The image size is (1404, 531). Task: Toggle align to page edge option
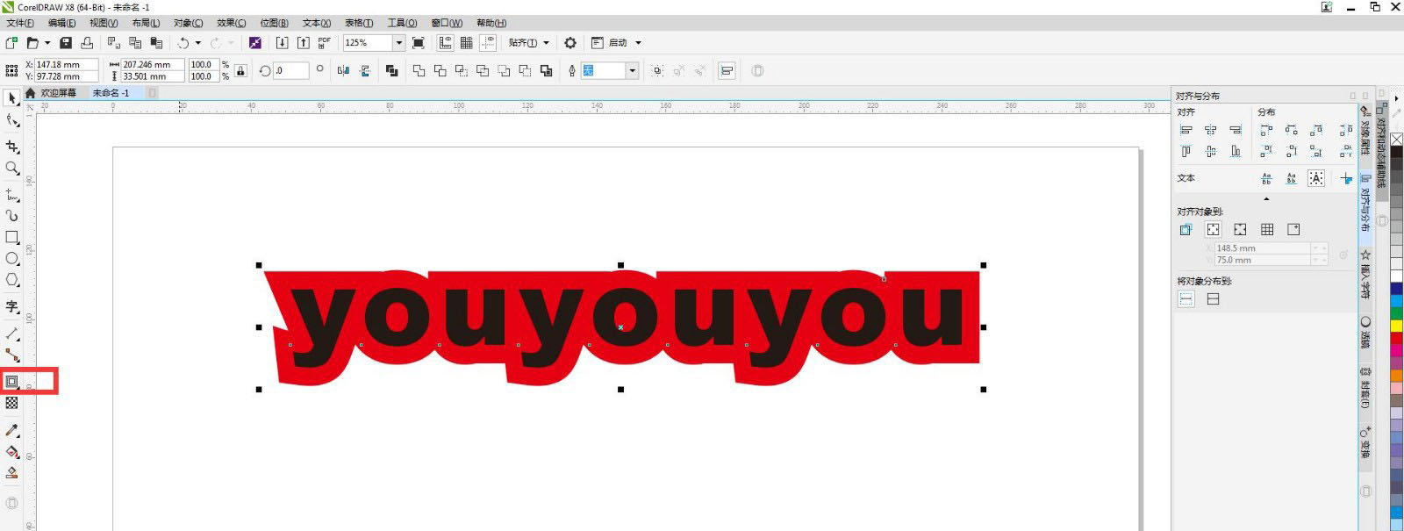(x=1213, y=230)
